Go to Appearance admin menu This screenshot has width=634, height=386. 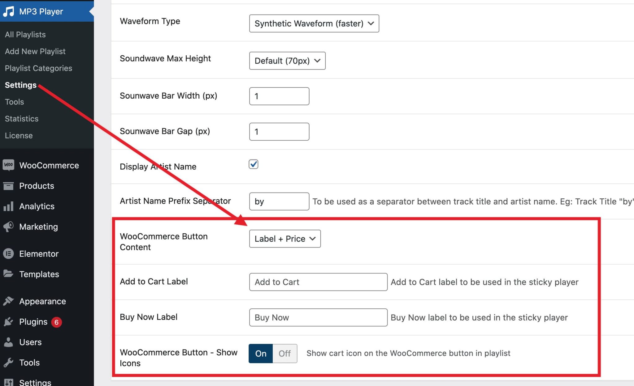click(47, 301)
